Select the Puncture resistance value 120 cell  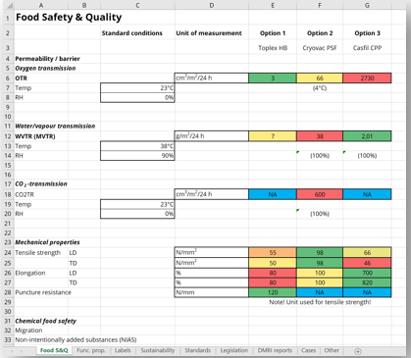click(273, 292)
